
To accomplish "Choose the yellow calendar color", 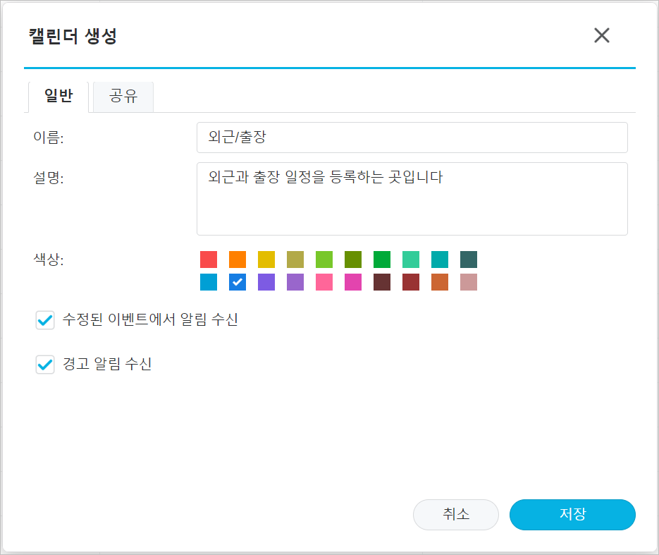I will (266, 260).
